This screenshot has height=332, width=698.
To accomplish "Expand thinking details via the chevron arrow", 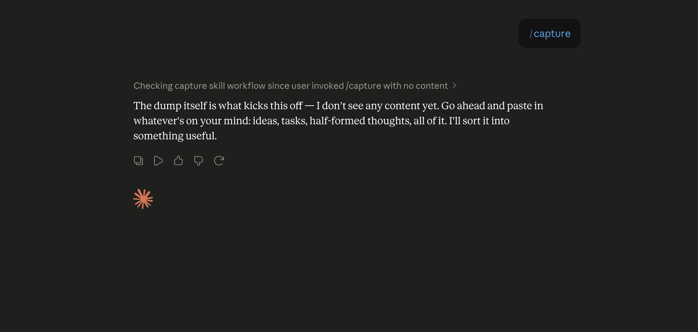I will pyautogui.click(x=454, y=86).
